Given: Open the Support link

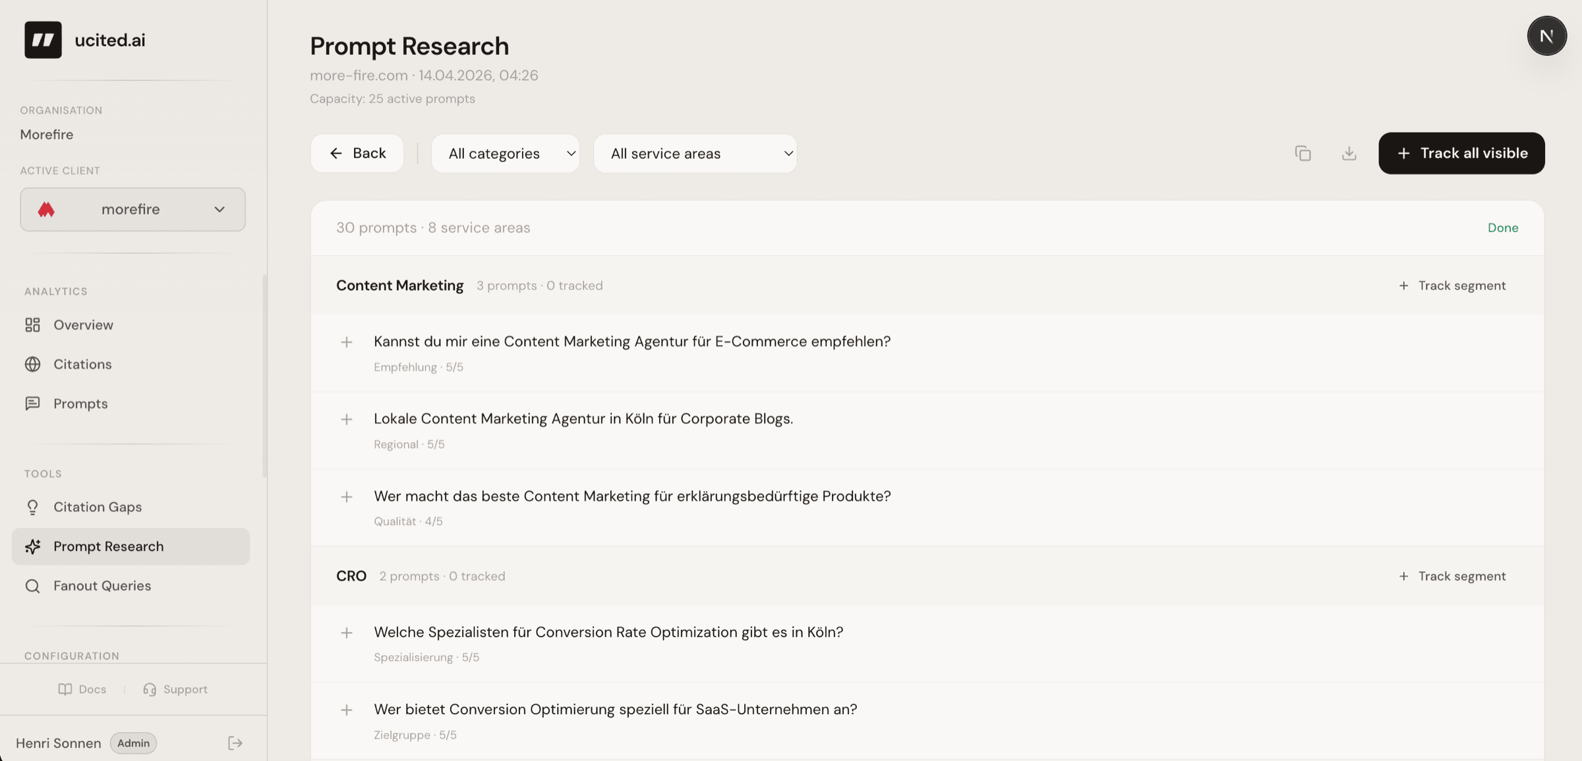Looking at the screenshot, I should (175, 689).
